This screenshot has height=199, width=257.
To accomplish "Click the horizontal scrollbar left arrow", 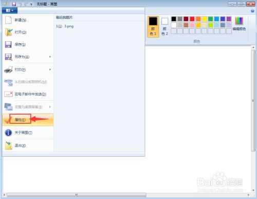I will click(5, 195).
